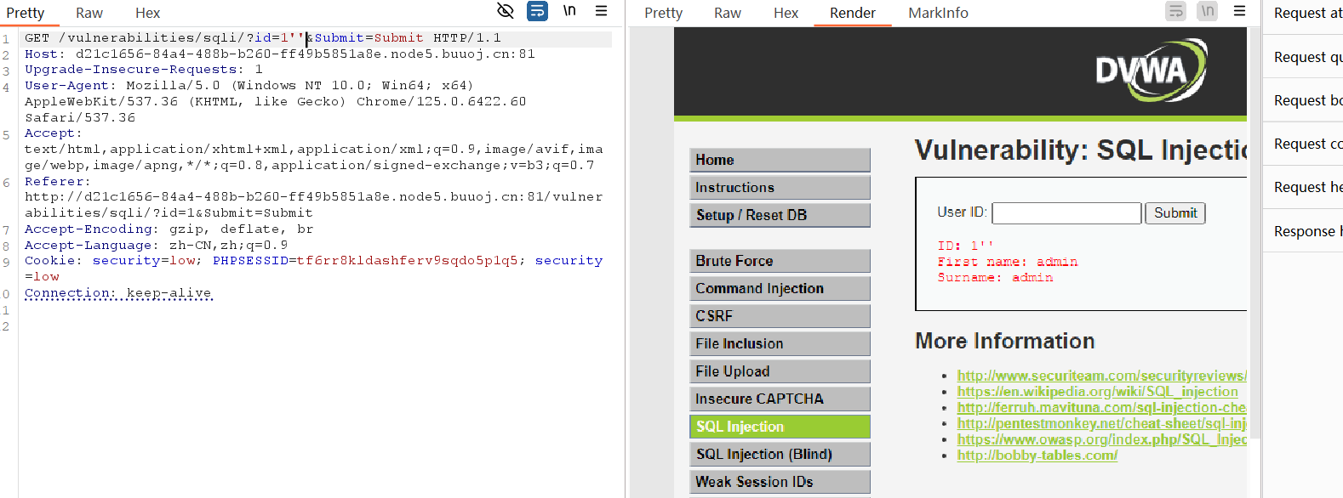Screen dimensions: 1343x498
Task: Click the Upgrade-Insecure-Requests header line
Action: (x=143, y=70)
